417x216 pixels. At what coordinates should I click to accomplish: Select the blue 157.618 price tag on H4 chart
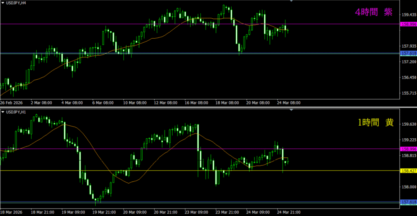click(x=408, y=53)
